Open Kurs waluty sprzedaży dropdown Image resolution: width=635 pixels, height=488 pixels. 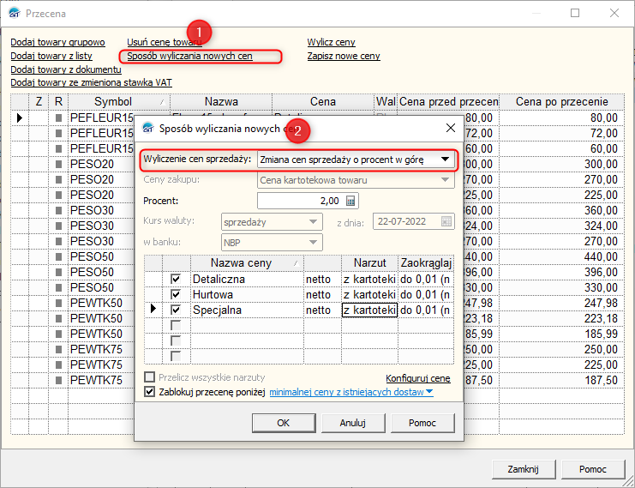coord(313,222)
